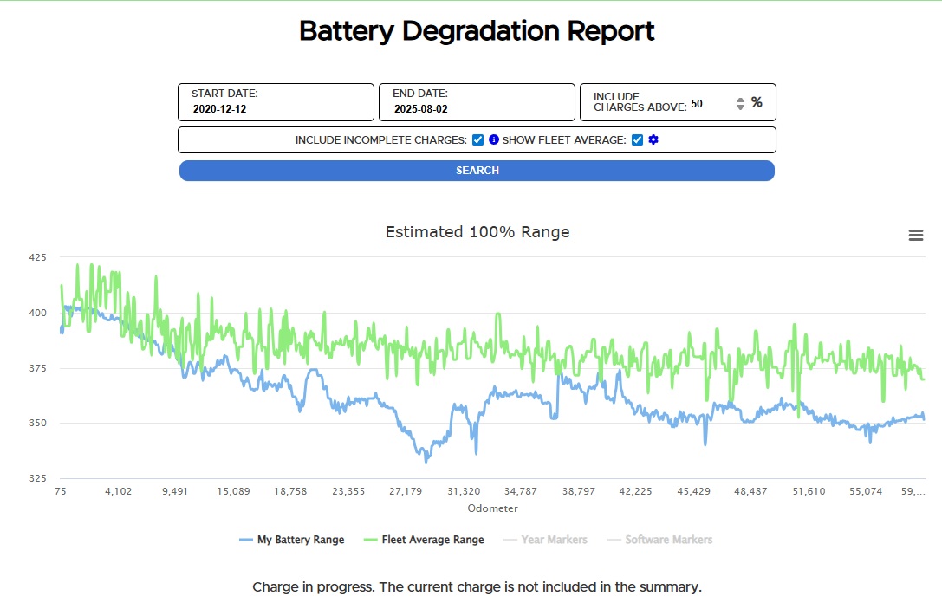Hide Fleet Average Range series label
This screenshot has width=942, height=602.
pyautogui.click(x=432, y=540)
